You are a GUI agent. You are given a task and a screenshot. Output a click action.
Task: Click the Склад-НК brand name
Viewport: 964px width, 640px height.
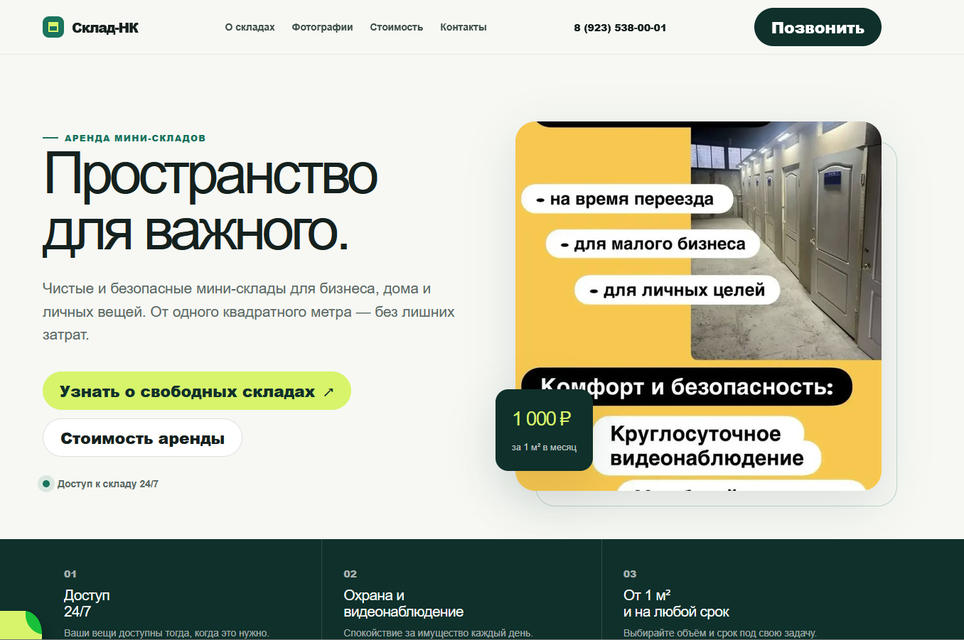click(105, 28)
